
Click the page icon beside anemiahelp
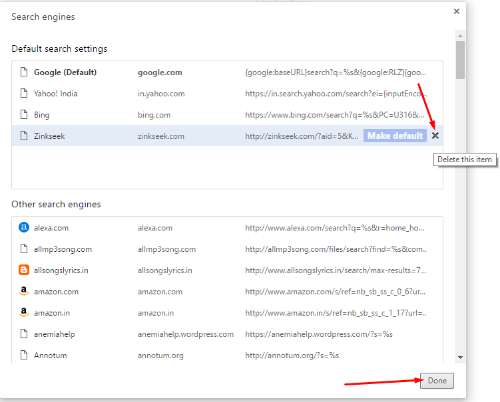pos(24,334)
